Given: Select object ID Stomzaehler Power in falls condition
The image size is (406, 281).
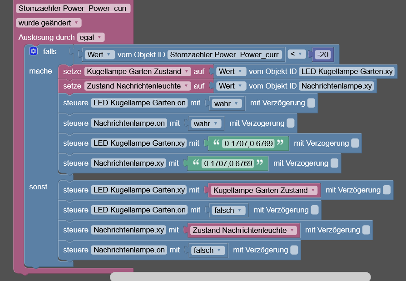Looking at the screenshot, I should (225, 54).
